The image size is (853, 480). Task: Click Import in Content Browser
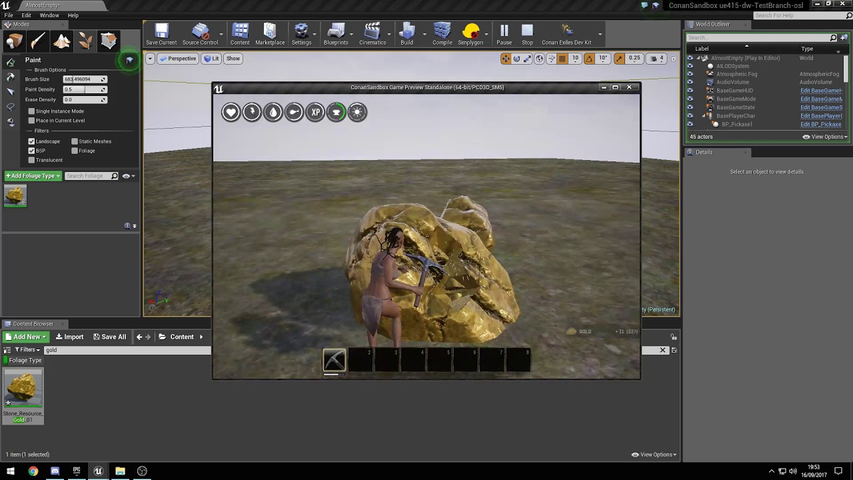click(x=69, y=337)
